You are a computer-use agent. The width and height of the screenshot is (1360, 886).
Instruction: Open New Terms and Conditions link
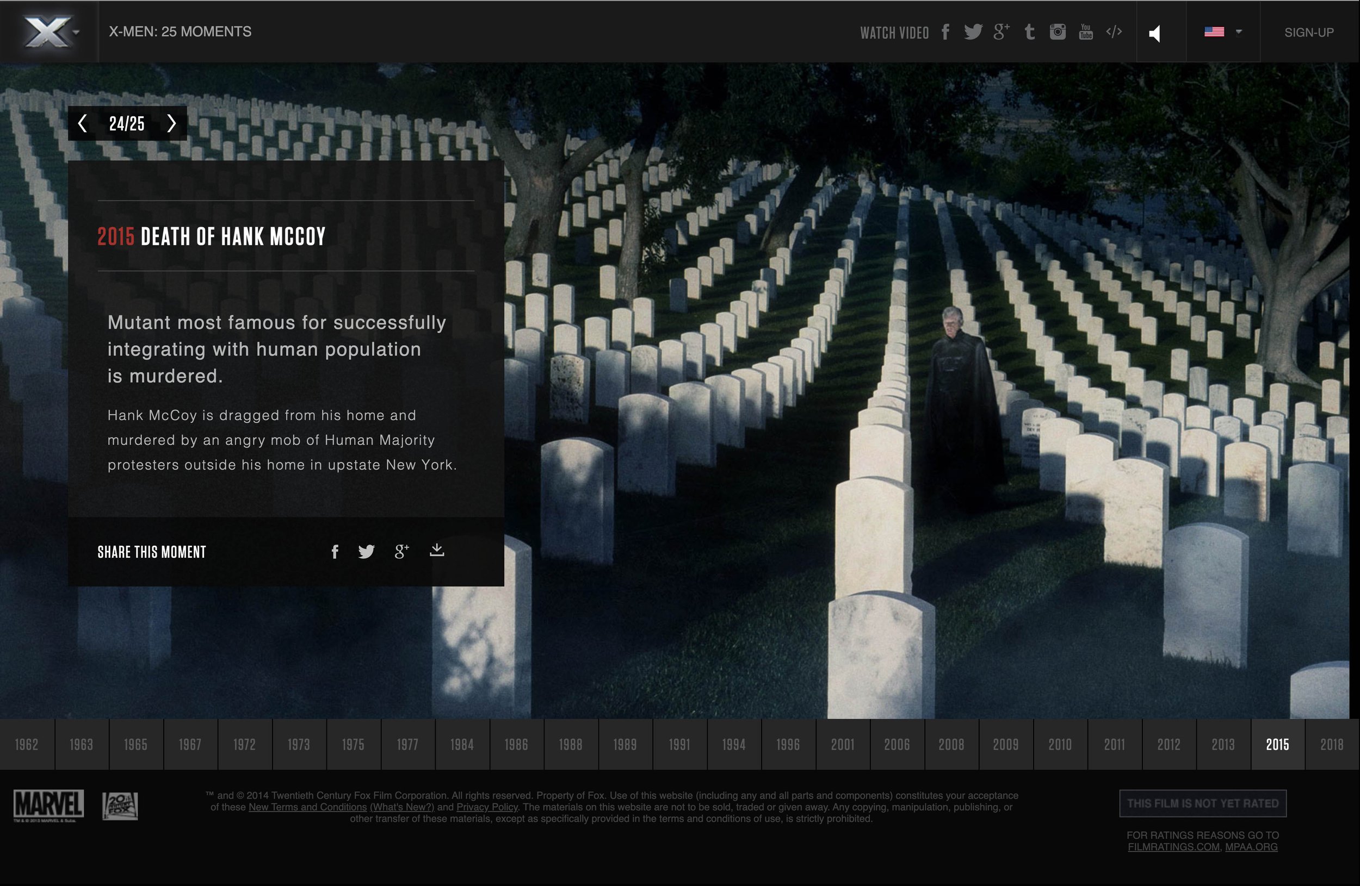pyautogui.click(x=307, y=807)
